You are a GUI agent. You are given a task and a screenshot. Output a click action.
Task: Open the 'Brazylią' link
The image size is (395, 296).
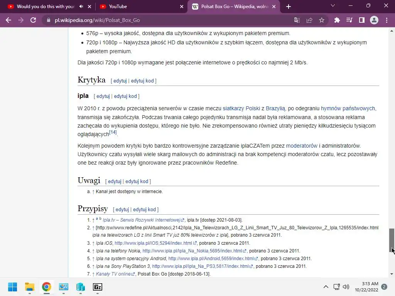(x=275, y=108)
